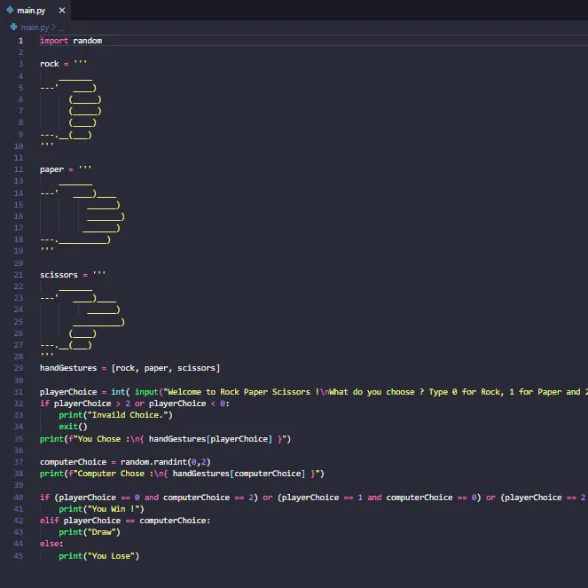
Task: Click the 'import random' code line
Action: click(71, 41)
